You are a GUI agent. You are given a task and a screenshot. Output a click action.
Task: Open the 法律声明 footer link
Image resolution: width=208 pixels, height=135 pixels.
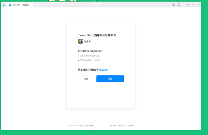(x=131, y=126)
